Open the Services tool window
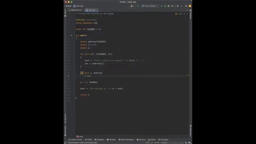This screenshot has height=144, width=256. click(141, 140)
